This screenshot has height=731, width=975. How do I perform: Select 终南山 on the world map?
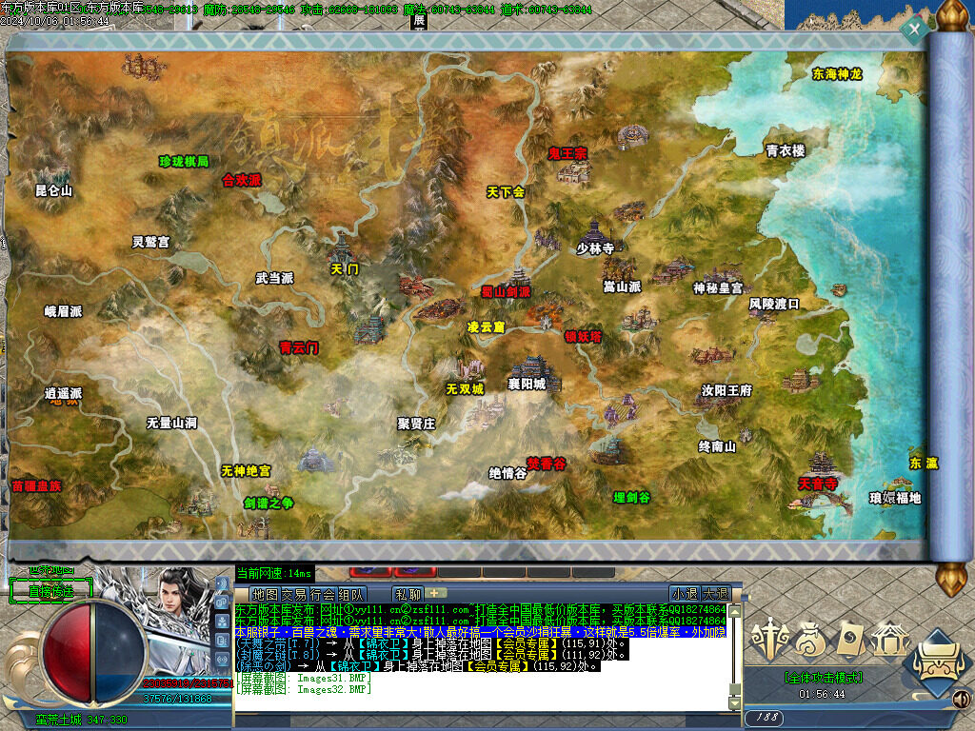[717, 446]
